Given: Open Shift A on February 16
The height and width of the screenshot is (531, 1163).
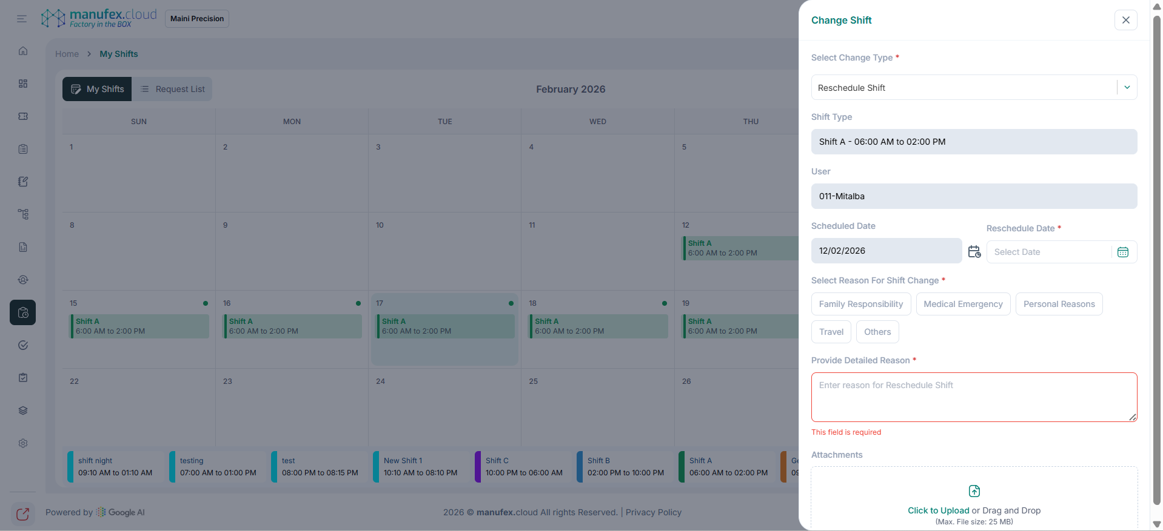Looking at the screenshot, I should point(292,326).
